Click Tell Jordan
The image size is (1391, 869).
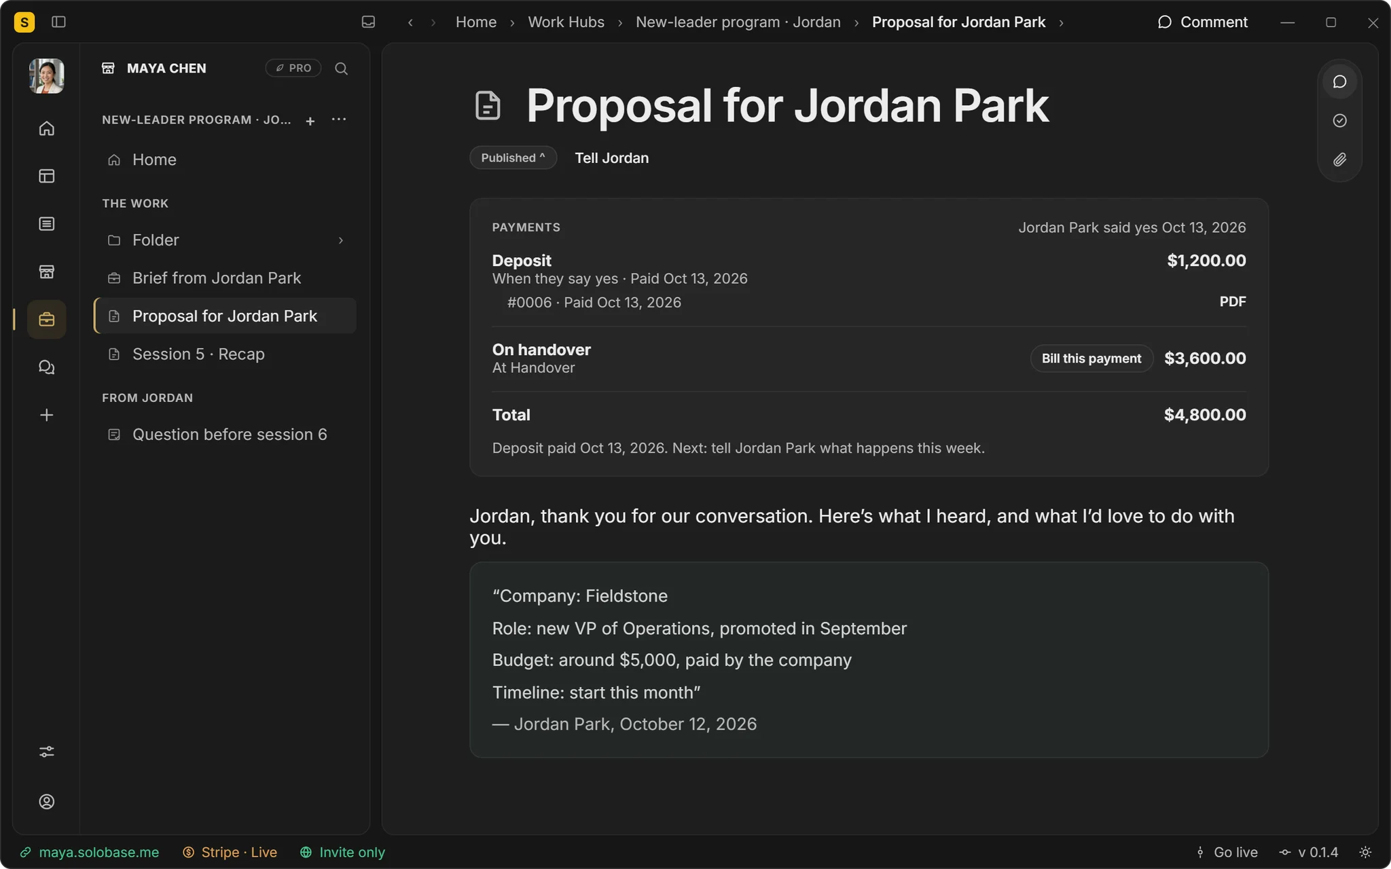pos(611,158)
